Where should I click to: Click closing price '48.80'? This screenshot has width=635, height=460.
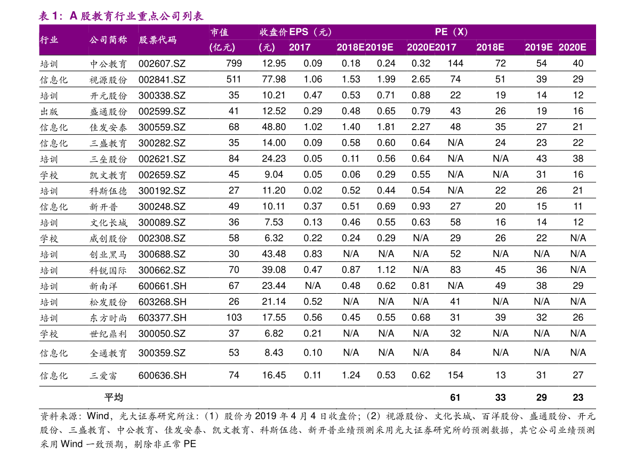[274, 127]
